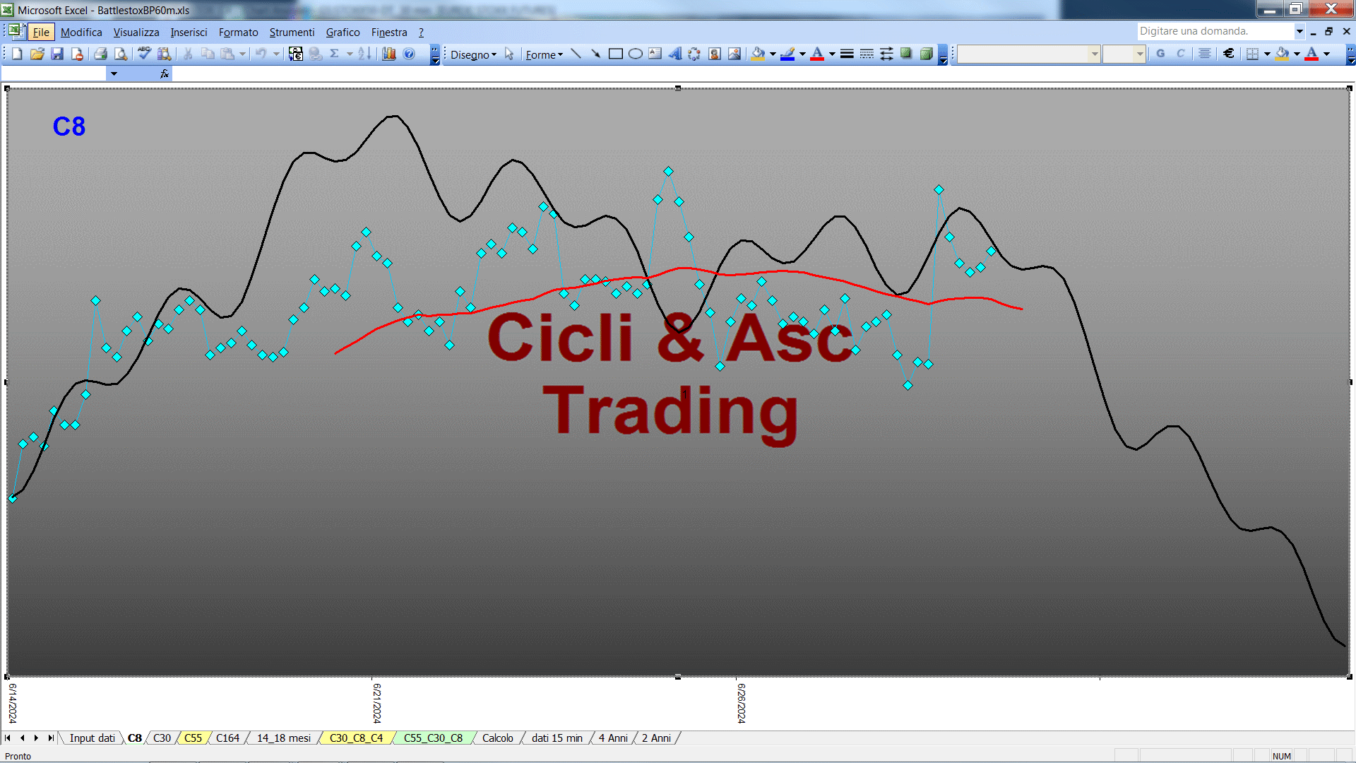This screenshot has width=1356, height=763.
Task: Insert WordArt from drawing toolbar
Action: tap(674, 54)
